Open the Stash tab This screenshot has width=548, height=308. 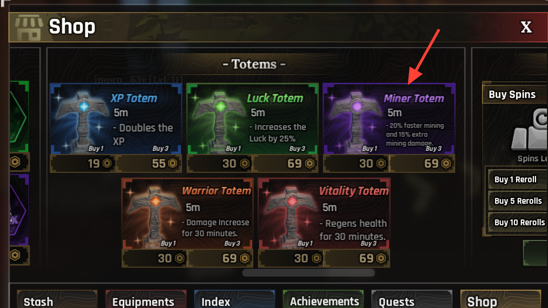[x=57, y=300]
